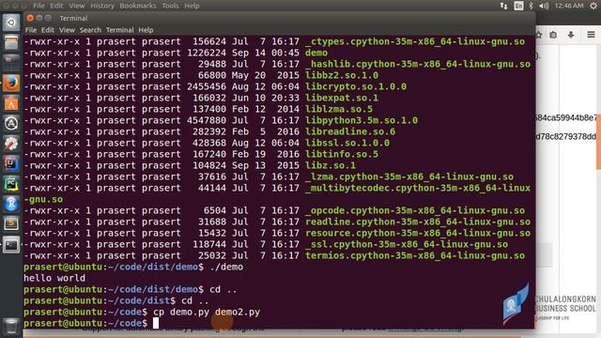Open Terminal's Edit menu
The height and width of the screenshot is (338, 601).
click(48, 30)
